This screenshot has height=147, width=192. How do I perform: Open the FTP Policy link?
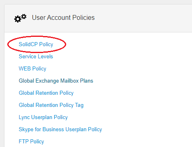[31, 142]
